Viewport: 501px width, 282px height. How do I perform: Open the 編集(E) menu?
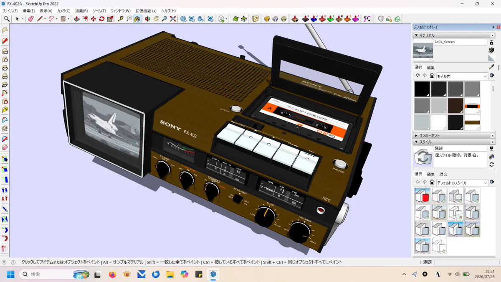29,11
